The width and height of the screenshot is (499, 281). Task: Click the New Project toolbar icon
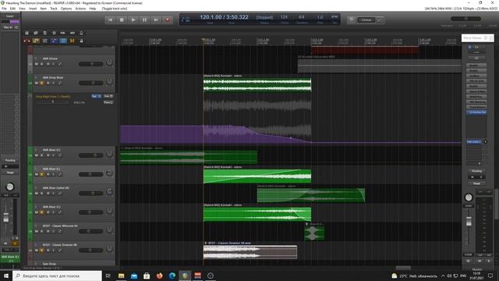coord(27,33)
